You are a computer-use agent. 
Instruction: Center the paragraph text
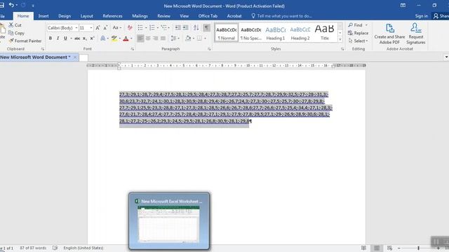tap(148, 38)
